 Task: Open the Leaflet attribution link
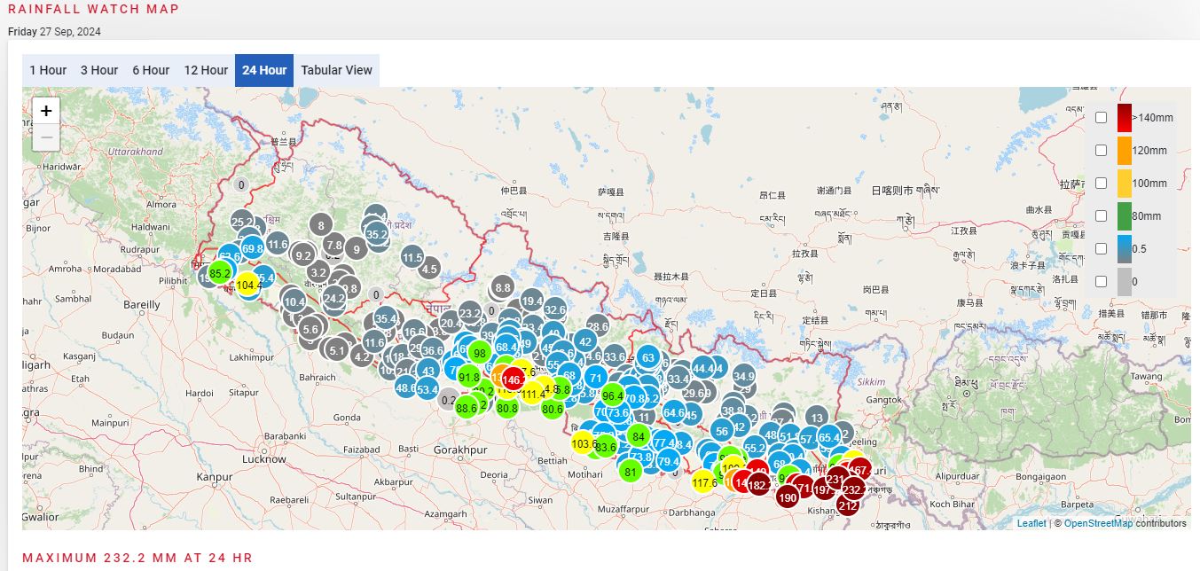point(1031,523)
